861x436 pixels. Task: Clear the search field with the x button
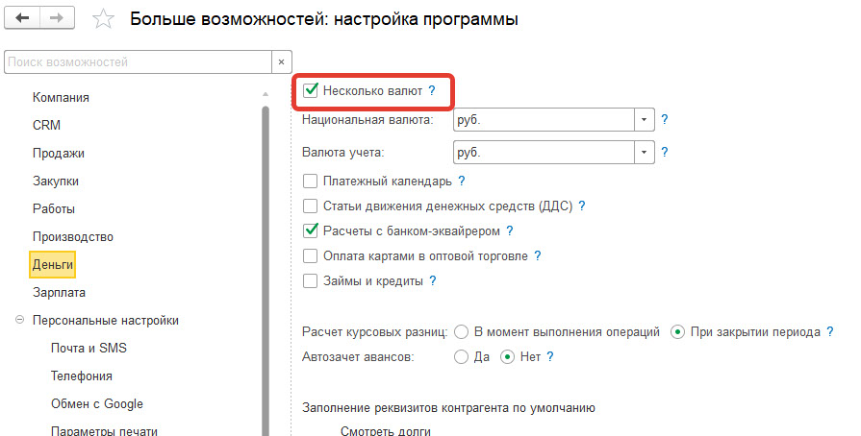[x=281, y=62]
